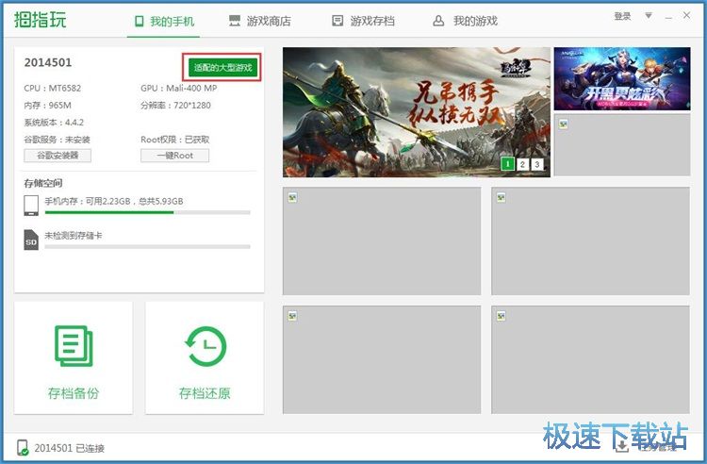
Task: Click the connected phone icon in status bar
Action: click(23, 447)
